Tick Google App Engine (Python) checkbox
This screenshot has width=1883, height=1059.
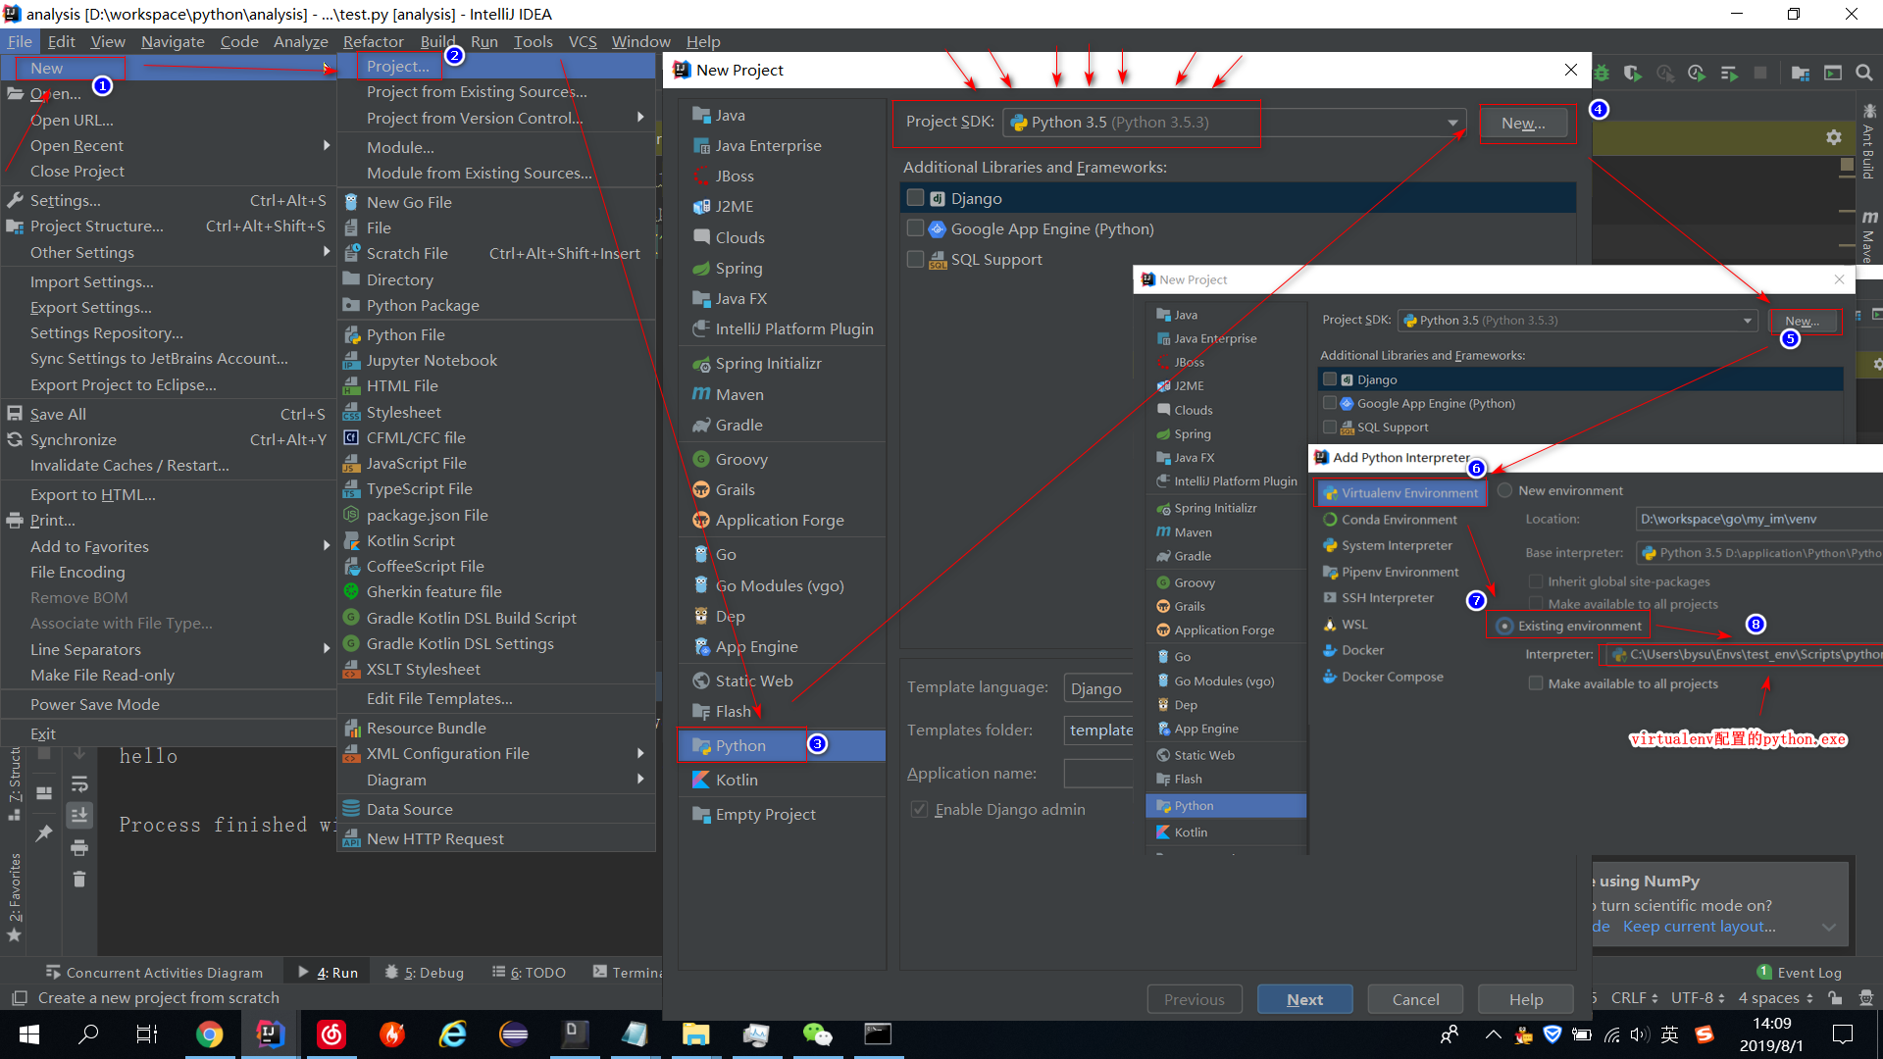pos(915,228)
